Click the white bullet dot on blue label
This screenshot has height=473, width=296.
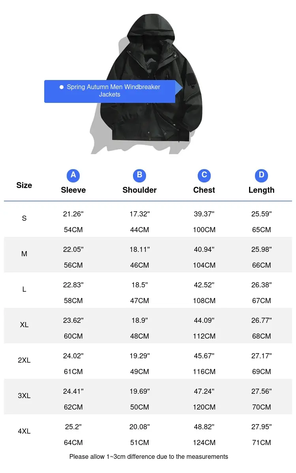[62, 87]
